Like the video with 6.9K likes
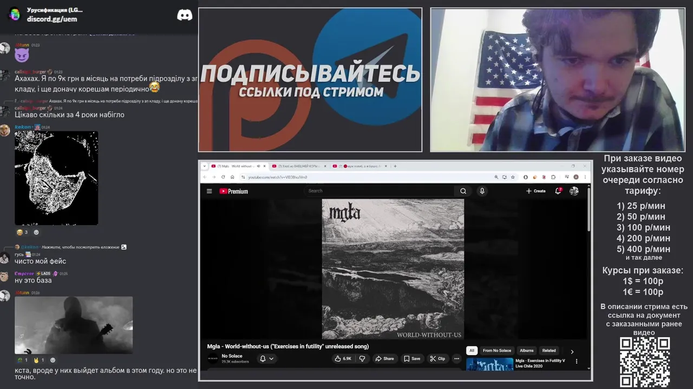Viewport: 693px width, 389px height. pyautogui.click(x=343, y=358)
